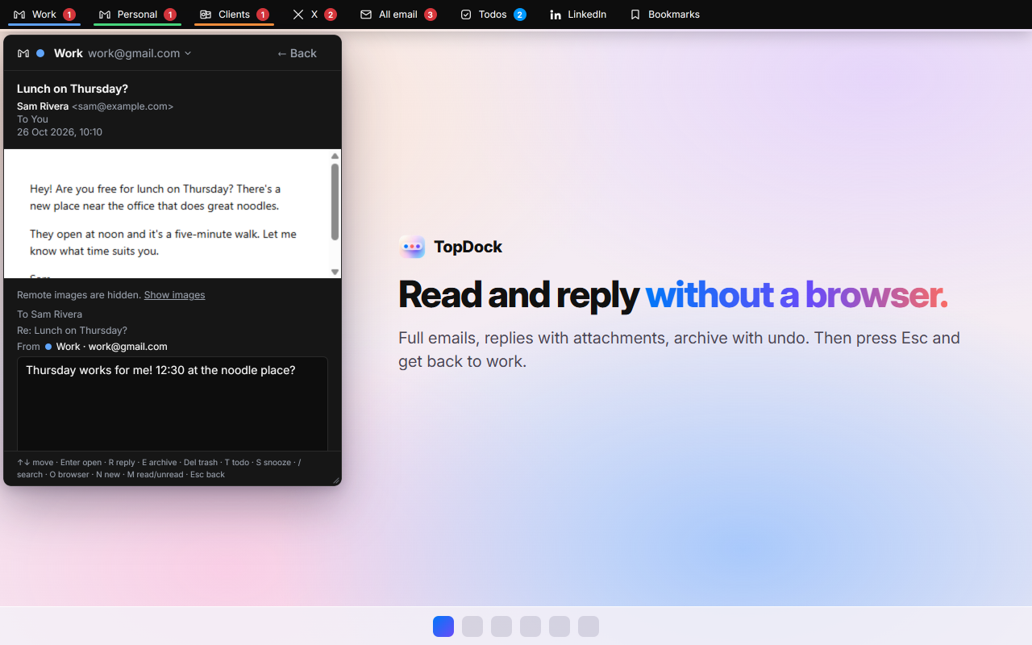Image resolution: width=1032 pixels, height=645 pixels.
Task: Click the sender name "Sam Rivera"
Action: pyautogui.click(x=43, y=106)
